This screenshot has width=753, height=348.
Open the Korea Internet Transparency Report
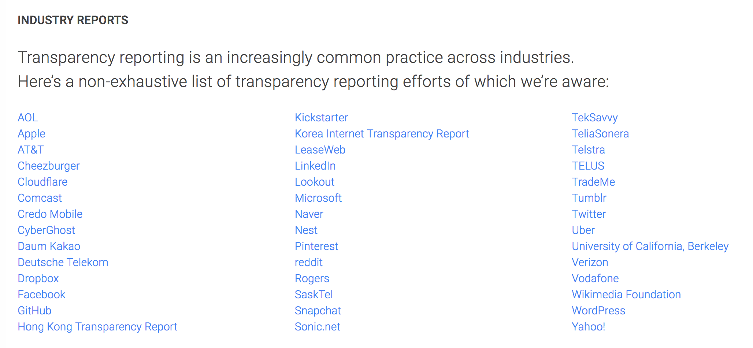coord(382,134)
